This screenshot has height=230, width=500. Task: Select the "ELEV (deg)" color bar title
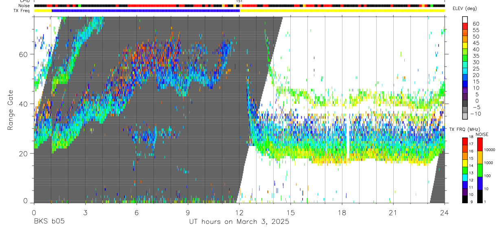tap(465, 9)
